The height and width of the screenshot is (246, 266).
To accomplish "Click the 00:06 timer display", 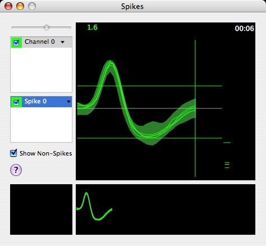I will click(x=244, y=29).
